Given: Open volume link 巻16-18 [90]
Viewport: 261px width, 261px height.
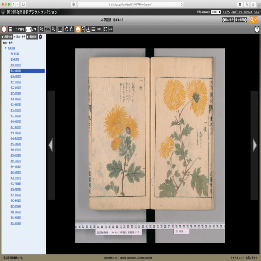Looking at the screenshot, I should coord(16,76).
